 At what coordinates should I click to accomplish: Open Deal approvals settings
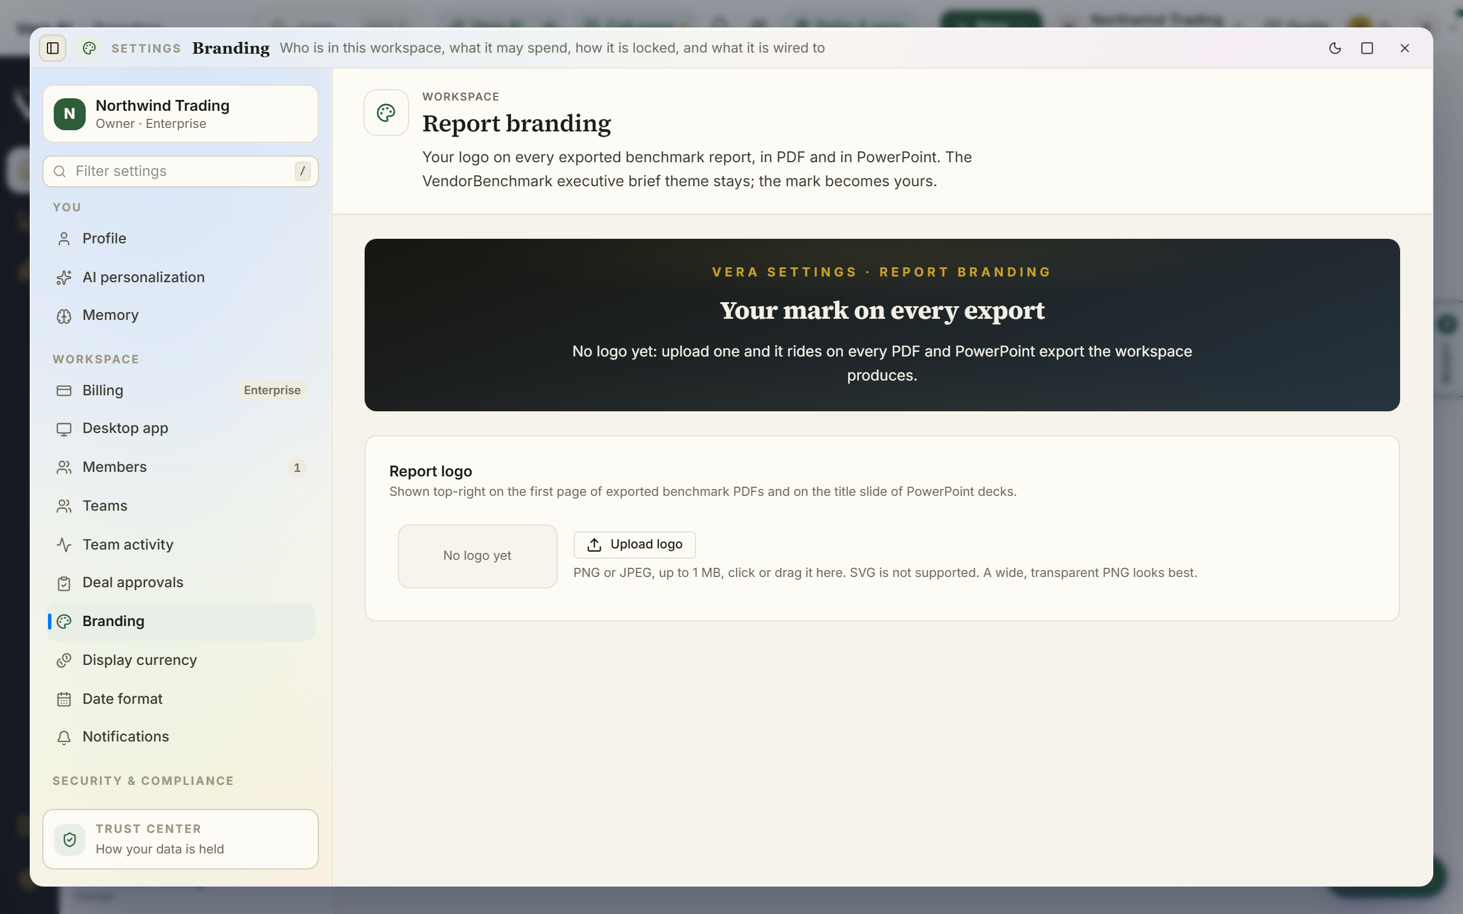click(x=181, y=582)
